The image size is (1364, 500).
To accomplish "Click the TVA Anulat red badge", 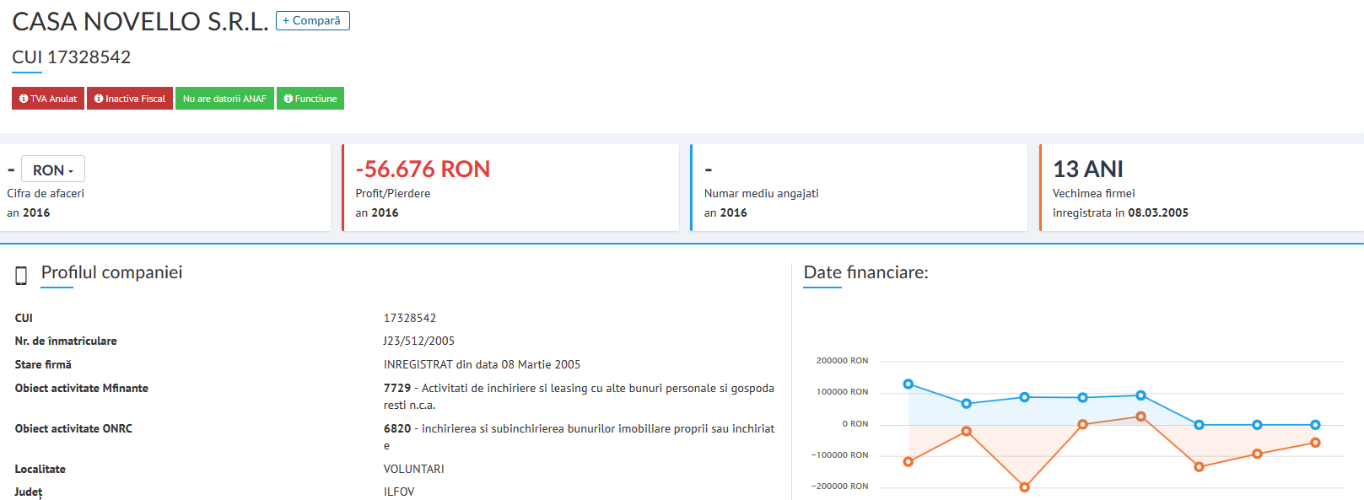I will (x=48, y=99).
